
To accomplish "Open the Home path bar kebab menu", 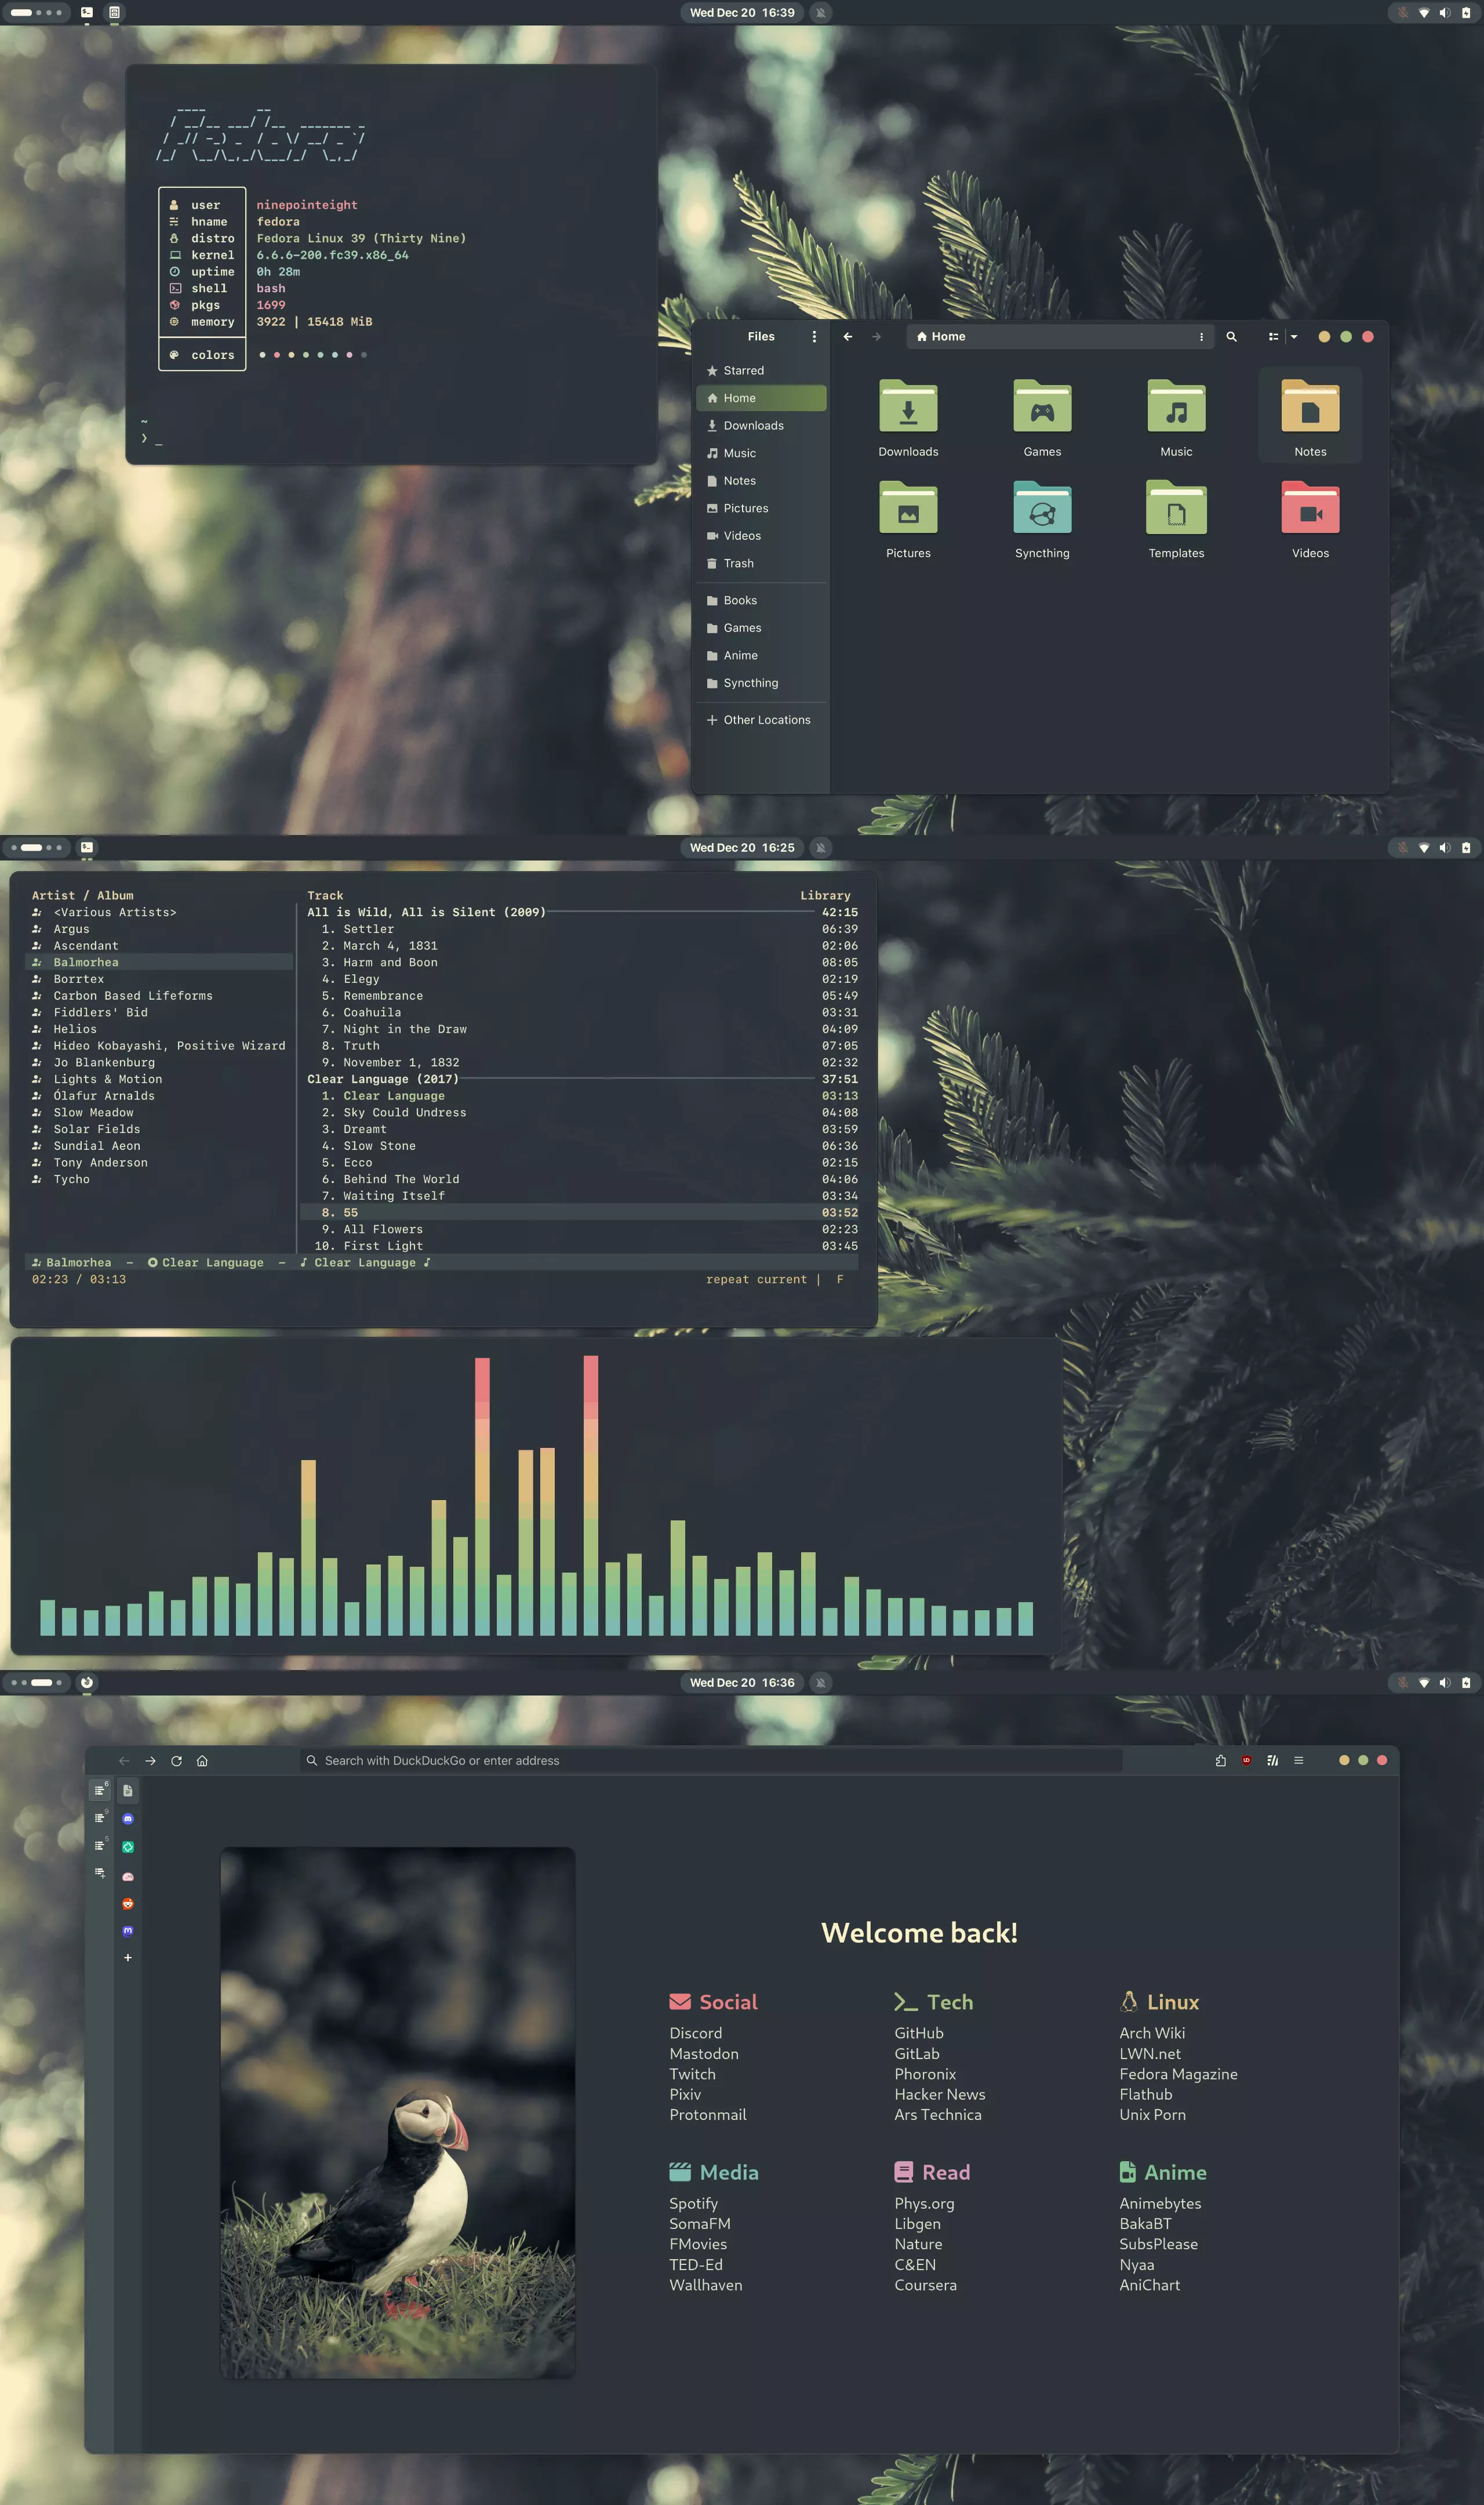I will click(1201, 337).
